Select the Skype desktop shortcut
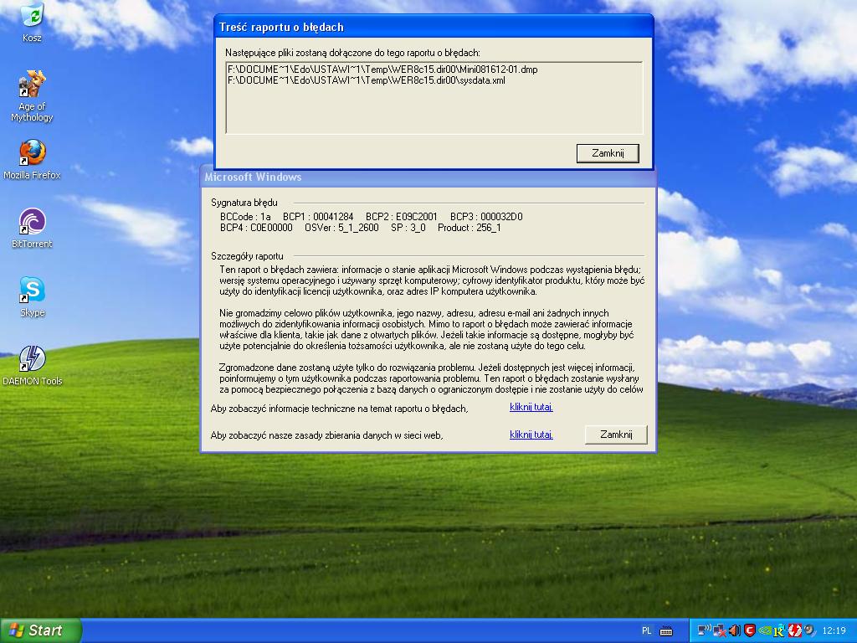857x643 pixels. click(32, 297)
